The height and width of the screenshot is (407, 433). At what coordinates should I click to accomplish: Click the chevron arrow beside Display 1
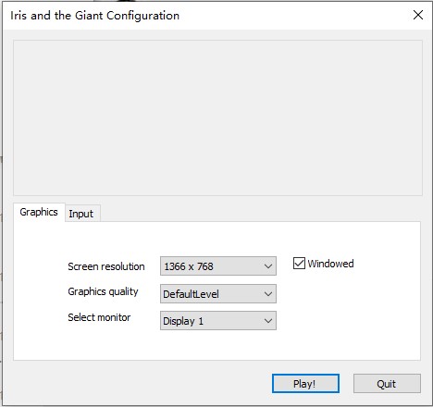(x=268, y=321)
